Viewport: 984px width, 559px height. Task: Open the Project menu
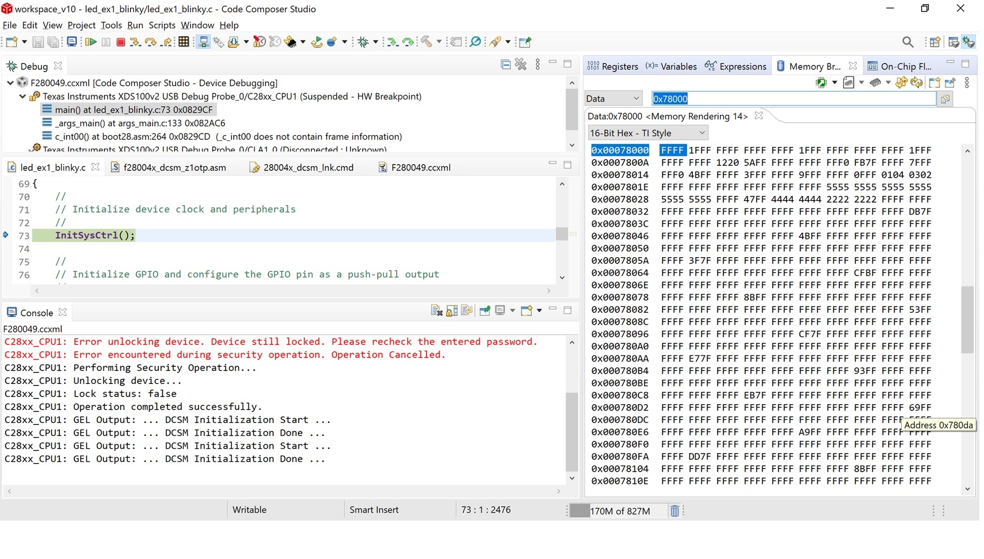coord(82,25)
